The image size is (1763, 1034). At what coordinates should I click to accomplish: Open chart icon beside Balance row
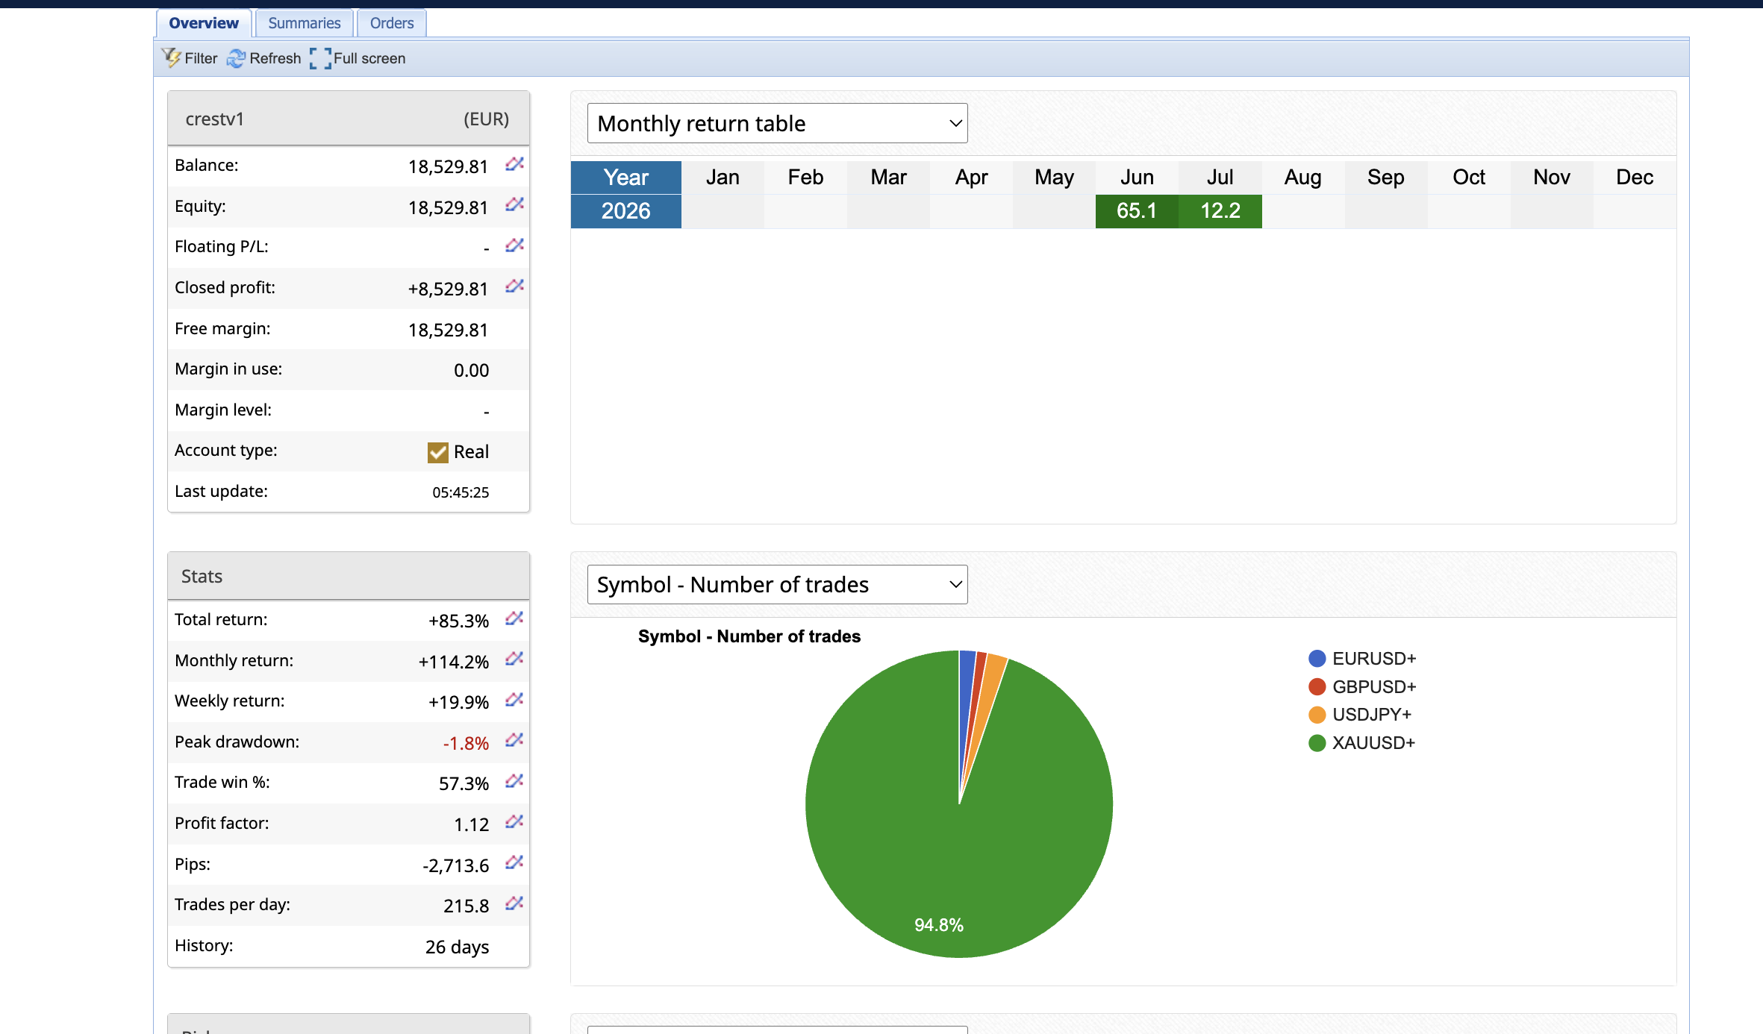[514, 164]
